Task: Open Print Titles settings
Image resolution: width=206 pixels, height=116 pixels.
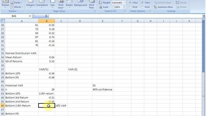Action: [x=91, y=5]
